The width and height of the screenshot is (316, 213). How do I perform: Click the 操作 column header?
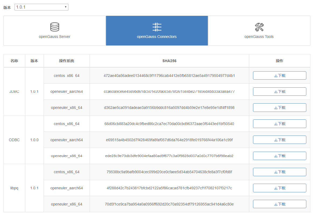[x=279, y=61]
